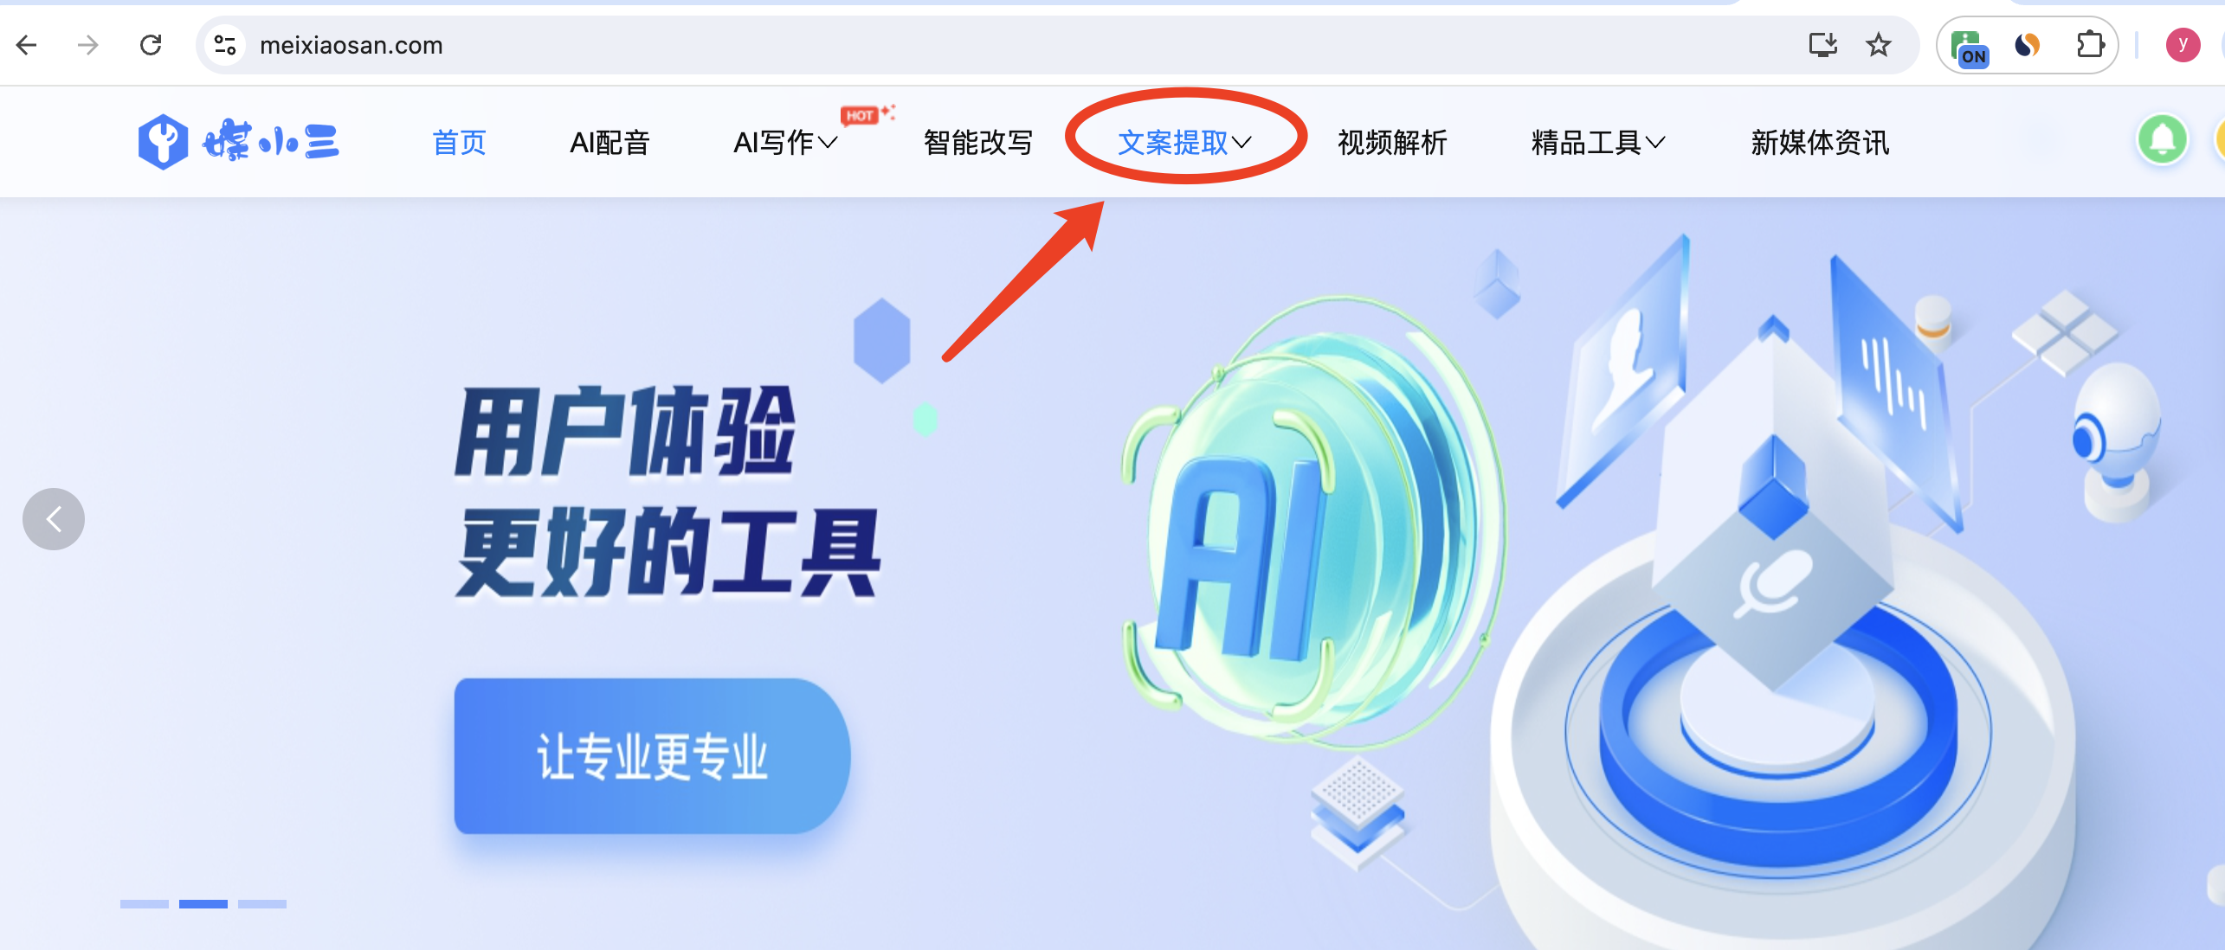Open the AI配音 menu item
Image resolution: width=2225 pixels, height=950 pixels.
pos(609,143)
